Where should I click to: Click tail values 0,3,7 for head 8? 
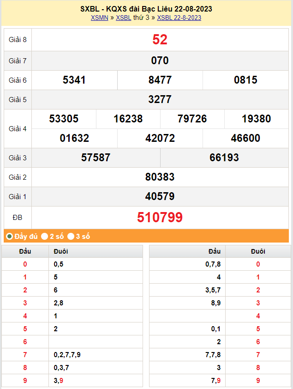(61, 368)
